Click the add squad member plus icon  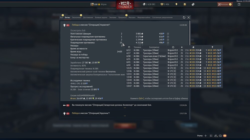pos(205,136)
